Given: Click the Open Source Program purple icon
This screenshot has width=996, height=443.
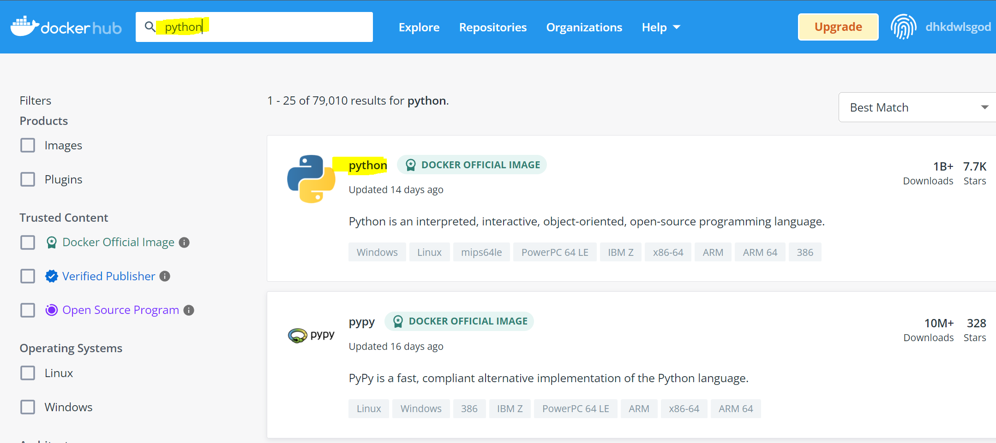Looking at the screenshot, I should click(x=52, y=310).
